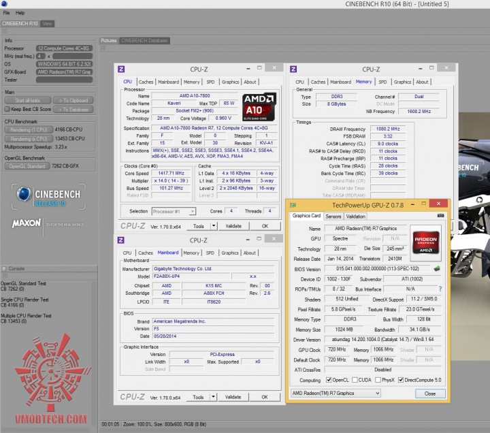Open the AMD Radeon R7 Graphics GPU selector dropdown

[x=336, y=393]
